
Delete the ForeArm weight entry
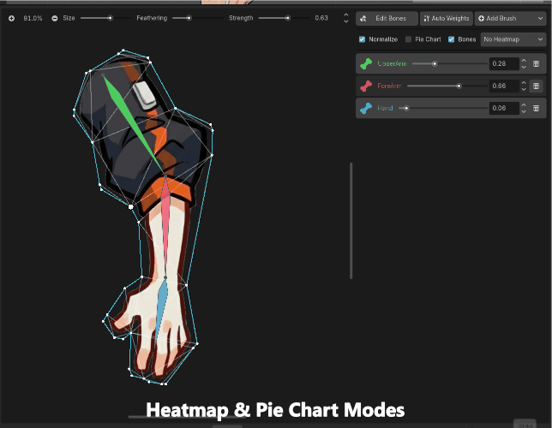point(537,86)
